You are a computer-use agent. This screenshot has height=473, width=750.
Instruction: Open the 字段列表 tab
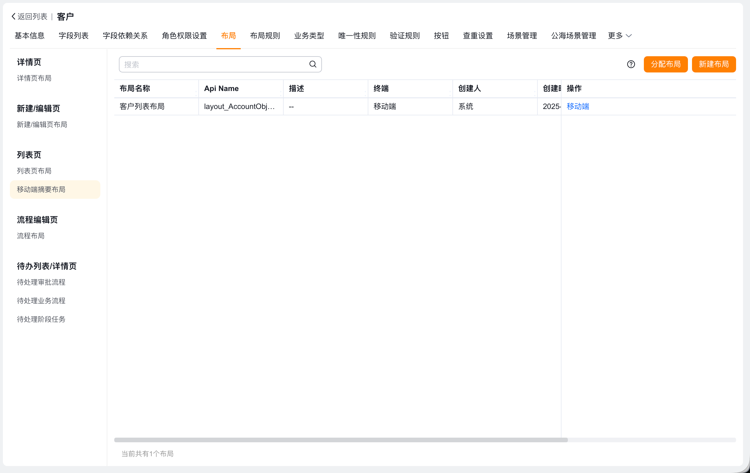(73, 36)
